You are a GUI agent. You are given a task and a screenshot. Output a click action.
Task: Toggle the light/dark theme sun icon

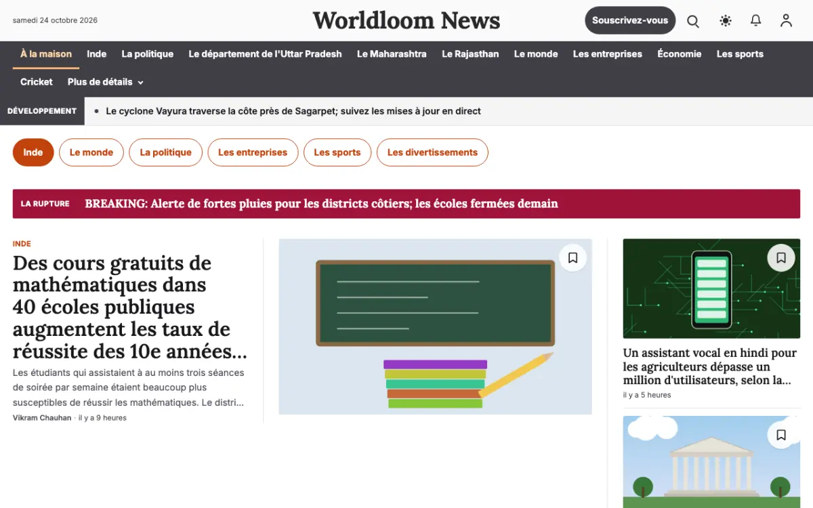point(726,21)
